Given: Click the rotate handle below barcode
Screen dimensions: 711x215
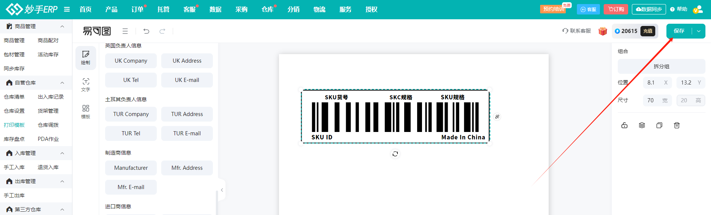Looking at the screenshot, I should 395,154.
